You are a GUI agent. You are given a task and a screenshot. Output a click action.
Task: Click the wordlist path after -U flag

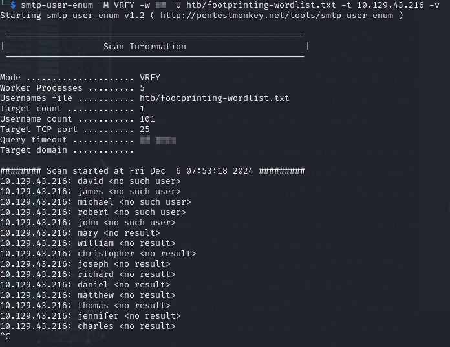(261, 5)
